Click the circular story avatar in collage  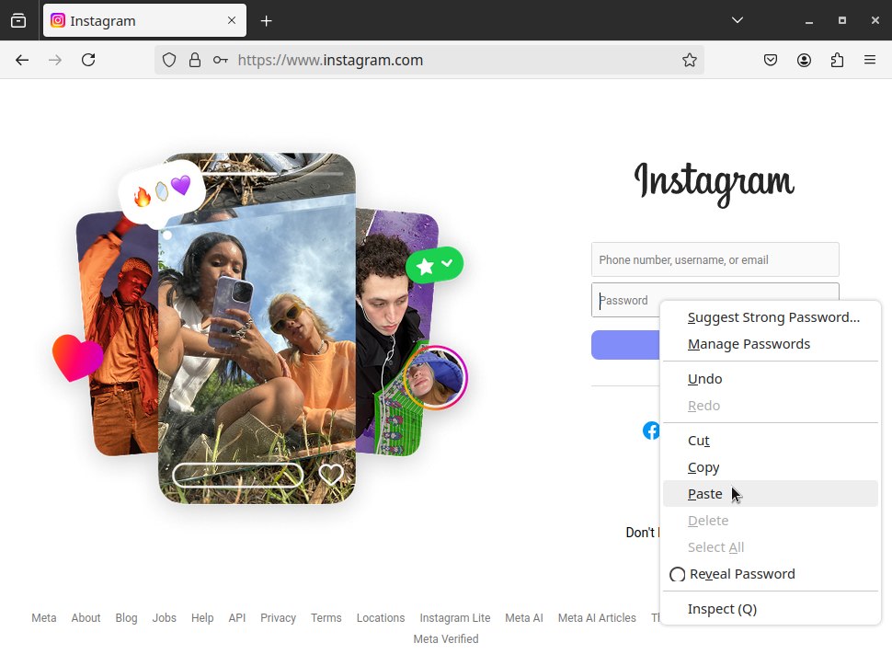click(x=436, y=378)
